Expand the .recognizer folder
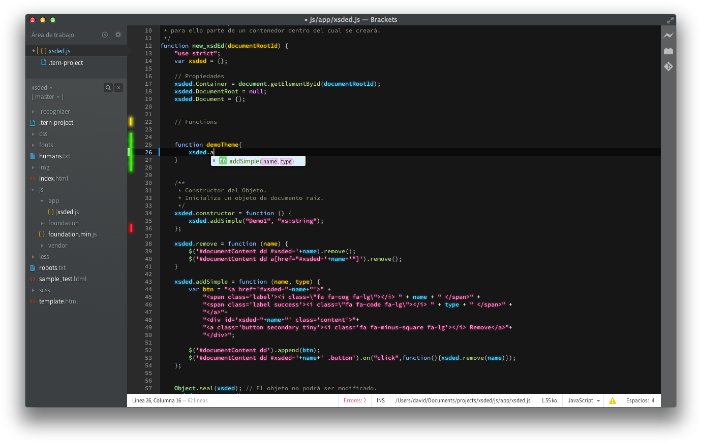 [x=33, y=112]
